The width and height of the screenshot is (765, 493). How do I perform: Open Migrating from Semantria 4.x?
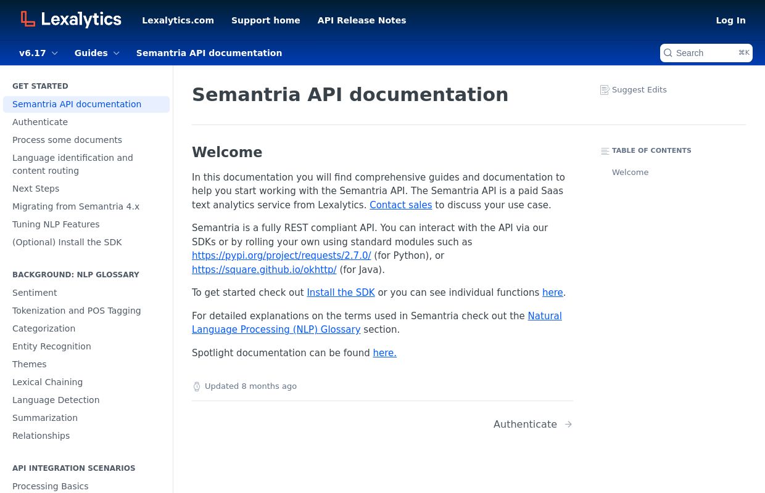[86, 206]
